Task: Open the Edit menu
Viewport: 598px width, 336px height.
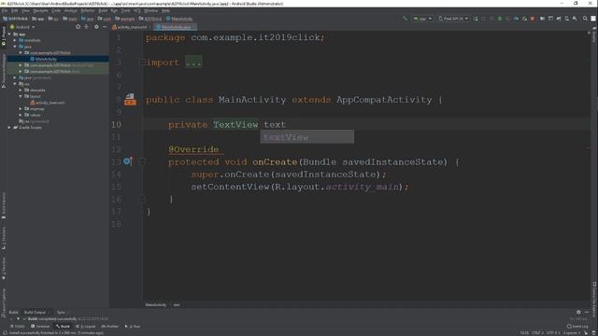Action: click(15, 10)
